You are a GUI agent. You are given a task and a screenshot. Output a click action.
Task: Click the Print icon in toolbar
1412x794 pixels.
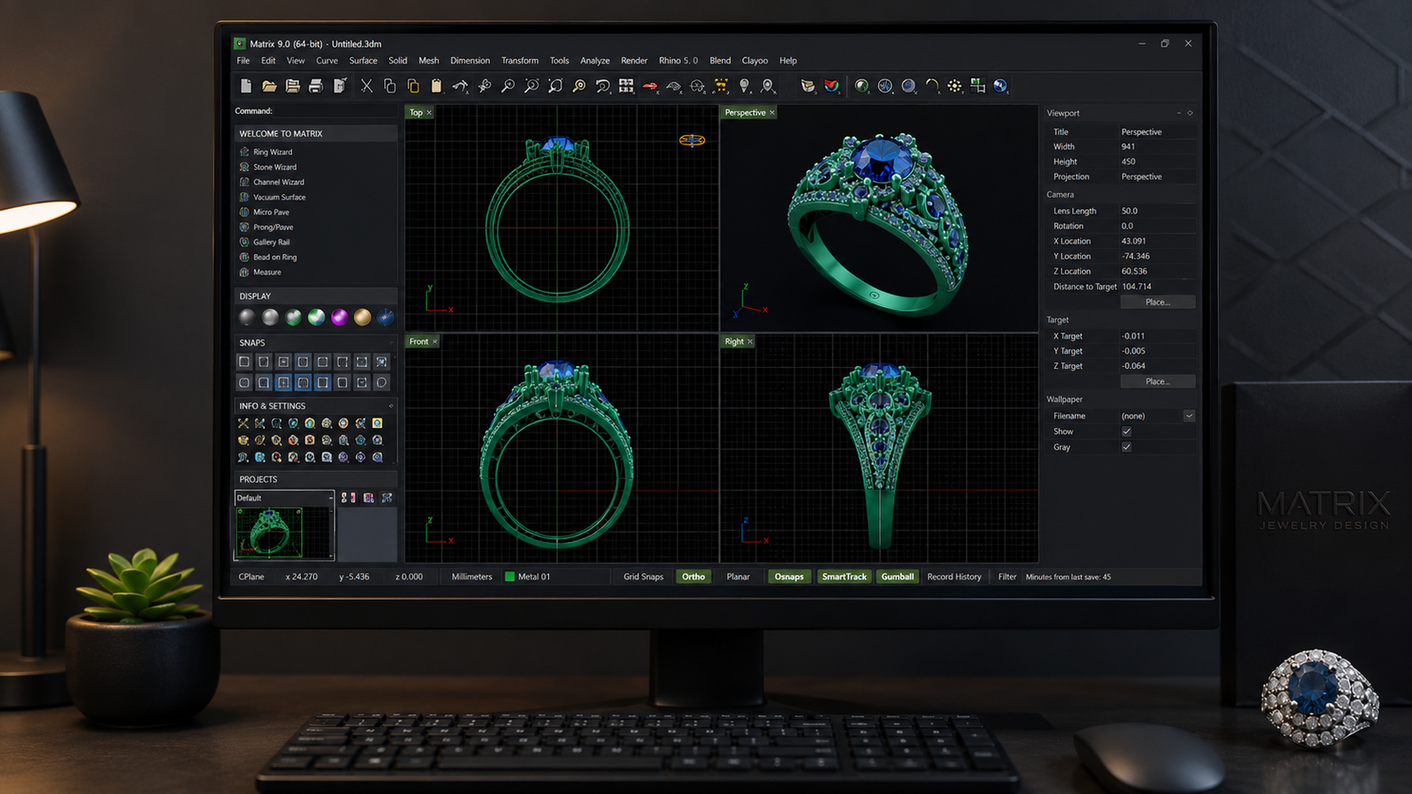[x=315, y=86]
